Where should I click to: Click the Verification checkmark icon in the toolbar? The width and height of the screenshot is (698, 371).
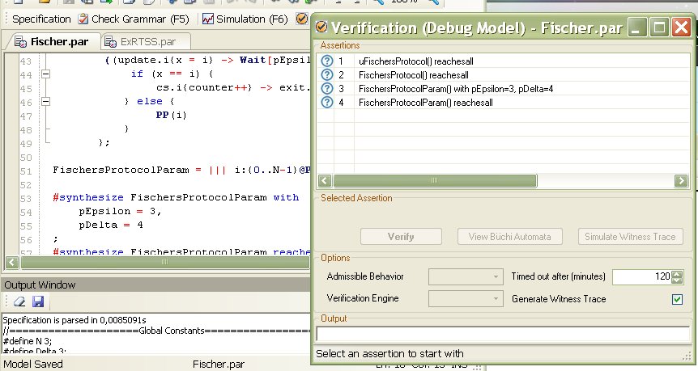pyautogui.click(x=302, y=19)
